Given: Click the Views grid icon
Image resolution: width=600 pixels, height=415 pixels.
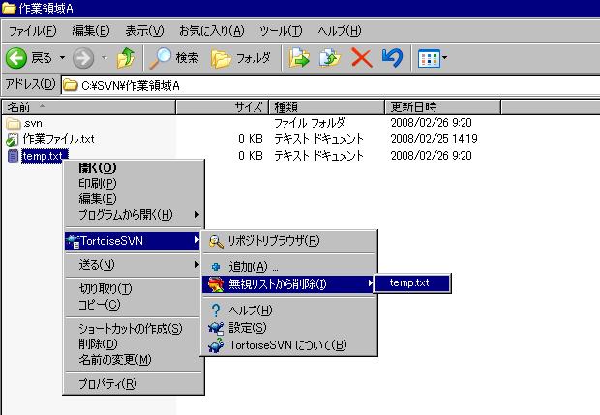Looking at the screenshot, I should pos(429,58).
